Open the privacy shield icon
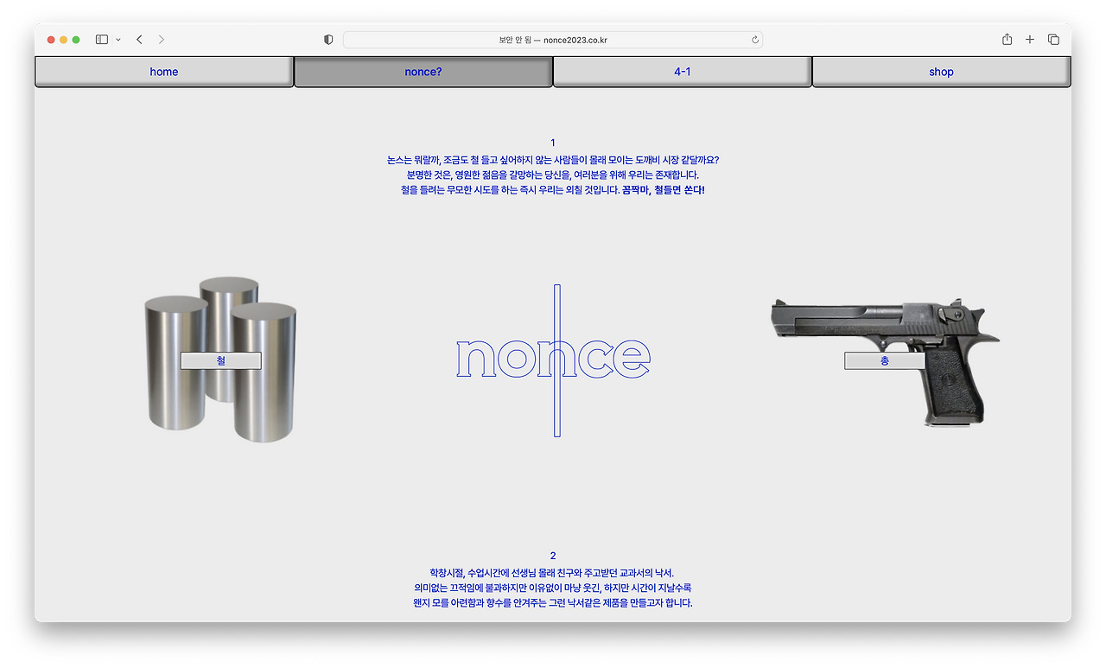The width and height of the screenshot is (1106, 668). pos(328,40)
